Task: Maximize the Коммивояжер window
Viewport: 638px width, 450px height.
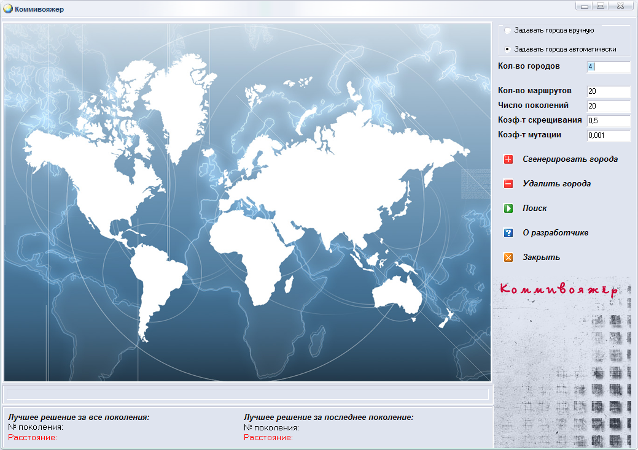Action: [601, 6]
